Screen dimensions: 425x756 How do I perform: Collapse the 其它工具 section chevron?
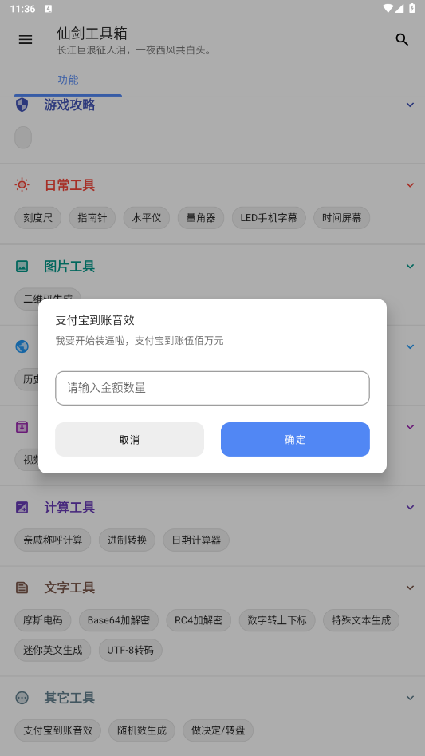[410, 698]
